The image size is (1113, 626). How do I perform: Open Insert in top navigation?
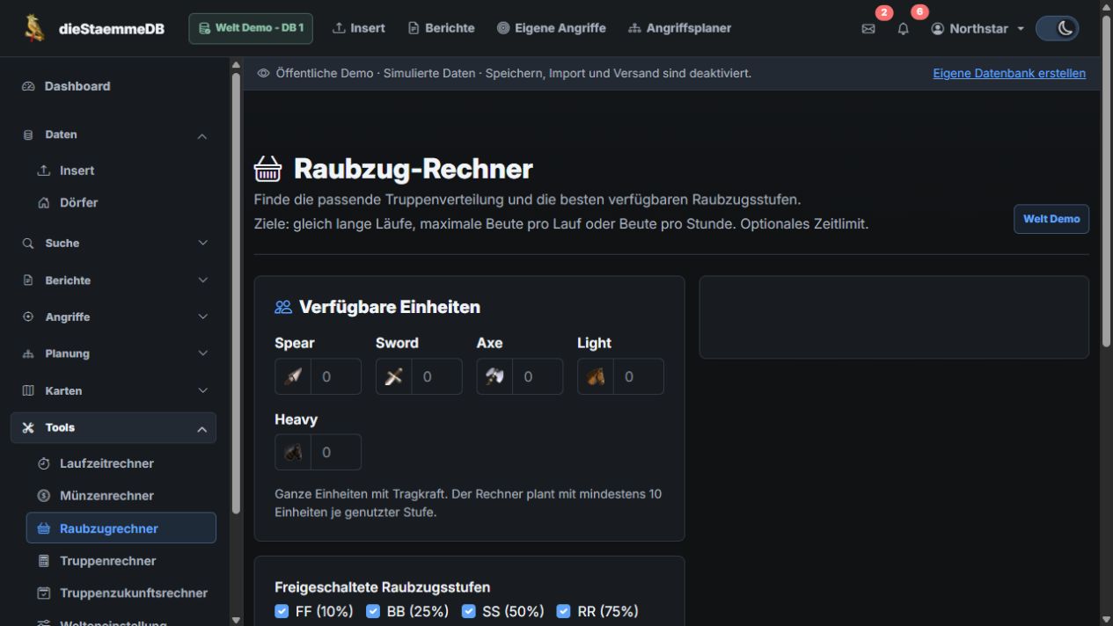358,28
